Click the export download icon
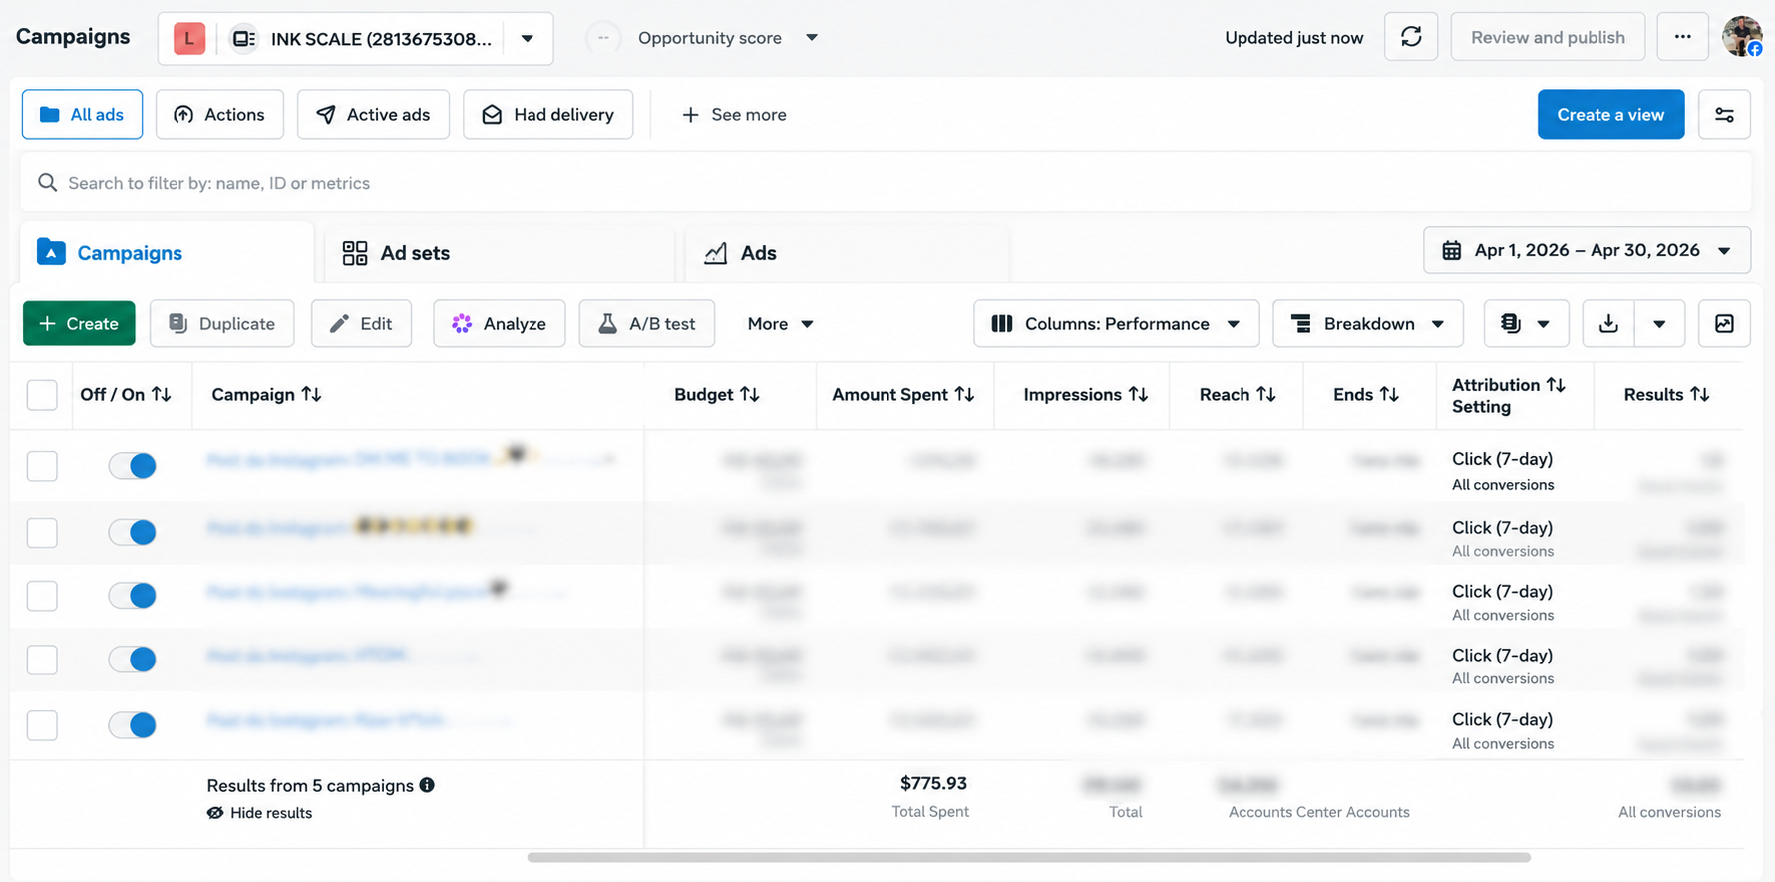Viewport: 1775px width, 882px height. click(x=1608, y=324)
